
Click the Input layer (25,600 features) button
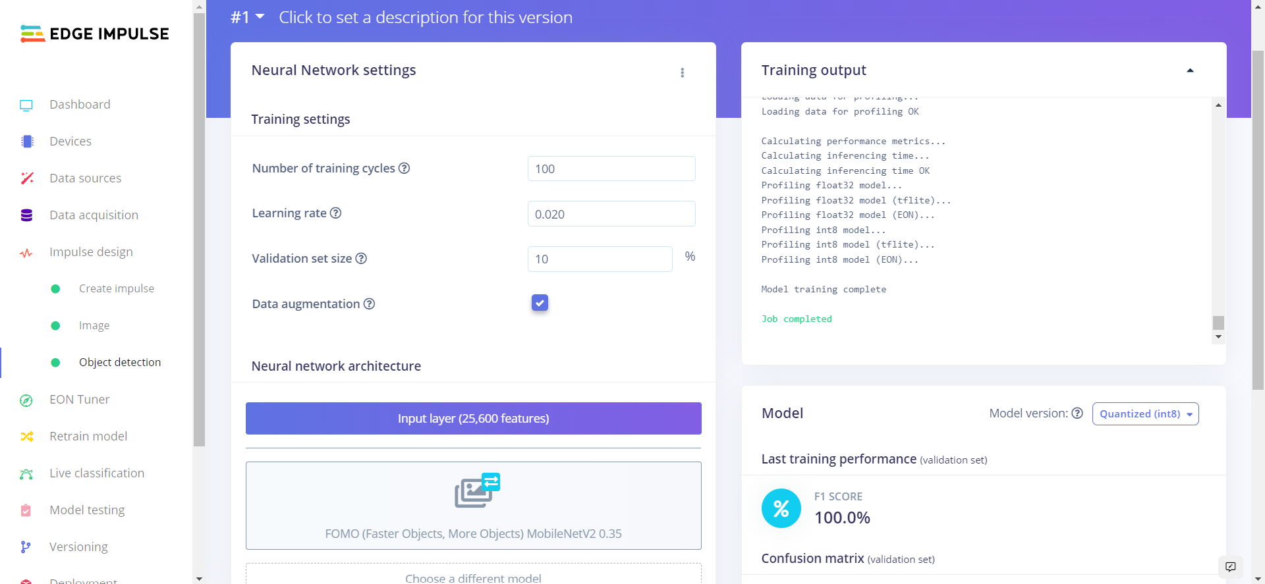pos(473,419)
